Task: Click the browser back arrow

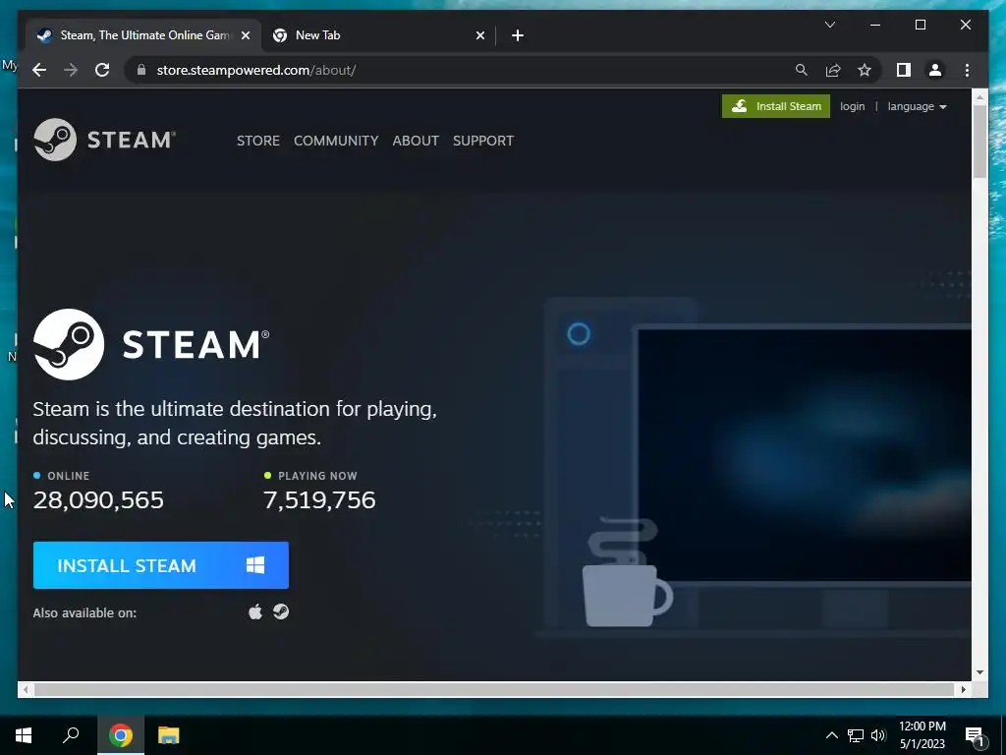Action: pyautogui.click(x=39, y=70)
